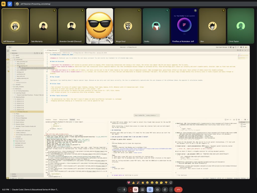Open more emoji picker in reaction bar
Viewport: 257px width, 193px height.
[x=171, y=182]
